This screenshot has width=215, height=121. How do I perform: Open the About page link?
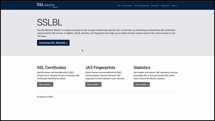pos(174,6)
